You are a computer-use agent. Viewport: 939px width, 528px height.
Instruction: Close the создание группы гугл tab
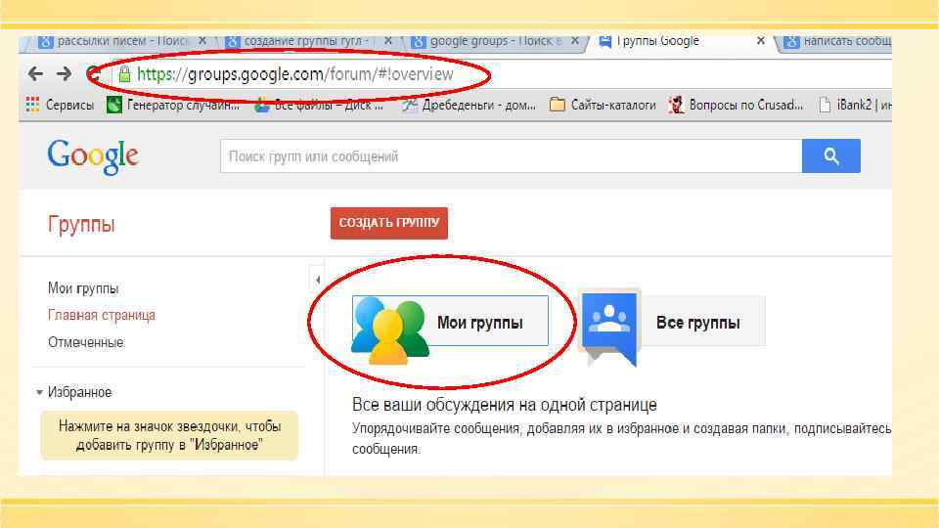[388, 41]
